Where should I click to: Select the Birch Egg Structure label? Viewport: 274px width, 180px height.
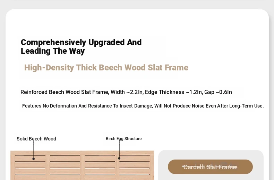pyautogui.click(x=123, y=139)
